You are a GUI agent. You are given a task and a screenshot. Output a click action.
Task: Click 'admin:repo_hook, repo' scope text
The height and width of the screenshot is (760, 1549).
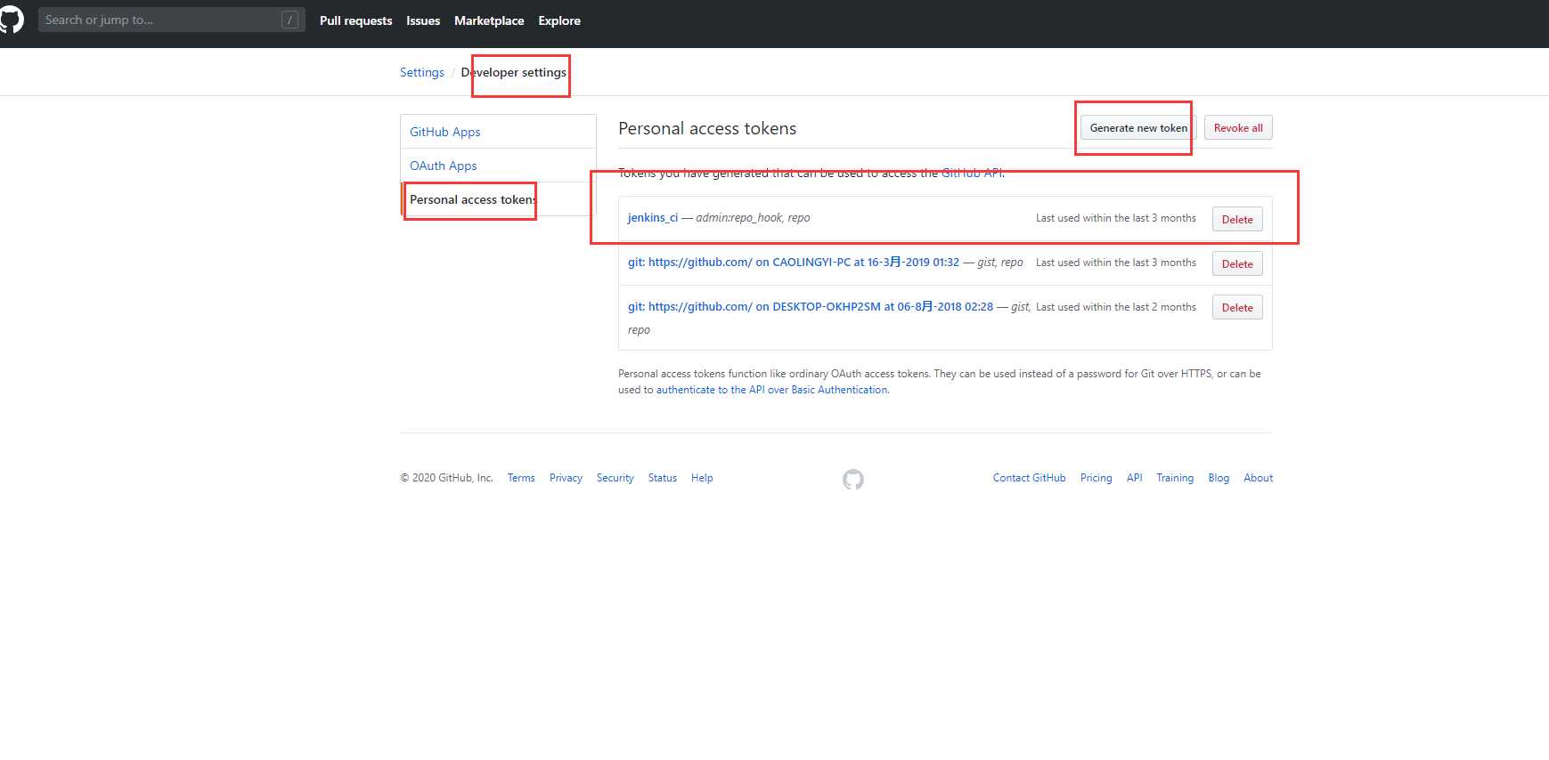click(x=753, y=217)
